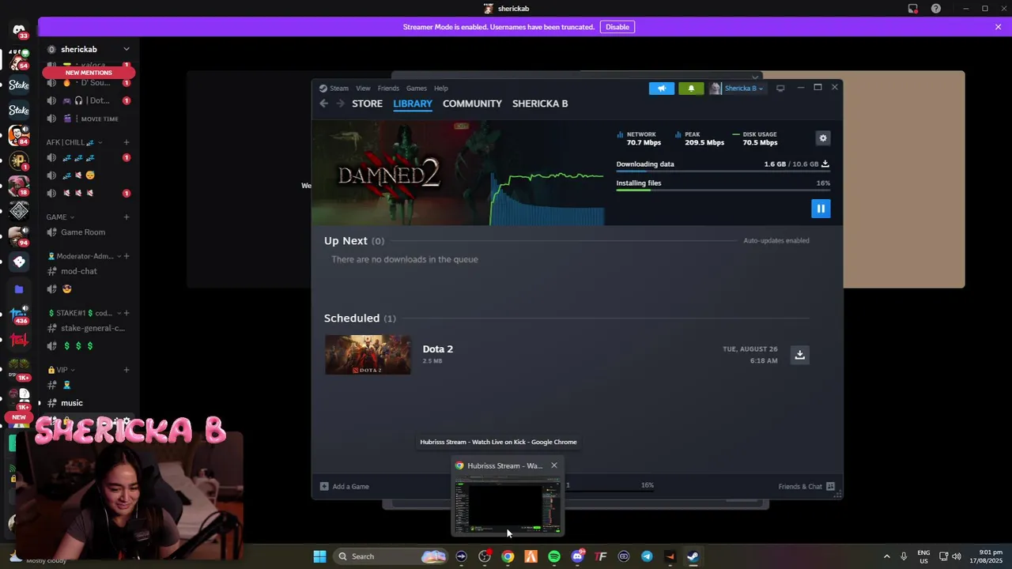Open Shericka B account dropdown in Steam
This screenshot has height=569, width=1012.
click(737, 89)
